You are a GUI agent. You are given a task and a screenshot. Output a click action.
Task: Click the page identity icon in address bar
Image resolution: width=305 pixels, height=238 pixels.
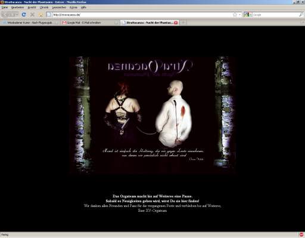click(49, 15)
